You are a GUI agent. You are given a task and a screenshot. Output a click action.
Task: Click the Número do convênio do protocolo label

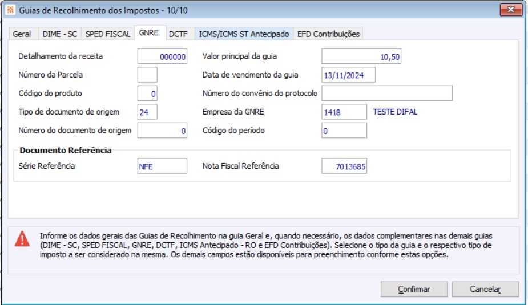(260, 93)
